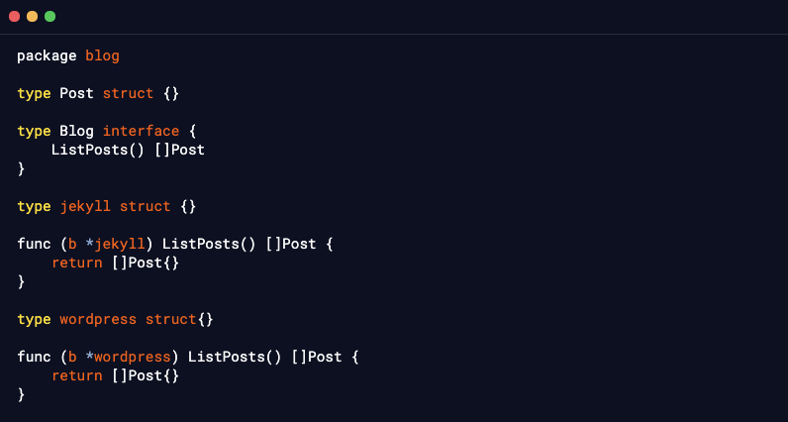The width and height of the screenshot is (788, 422).
Task: Click 'Post' in the Post struct declaration
Action: coord(76,93)
